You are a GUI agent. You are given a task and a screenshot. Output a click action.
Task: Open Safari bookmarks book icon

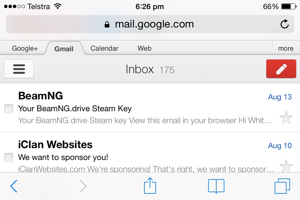coord(216,186)
